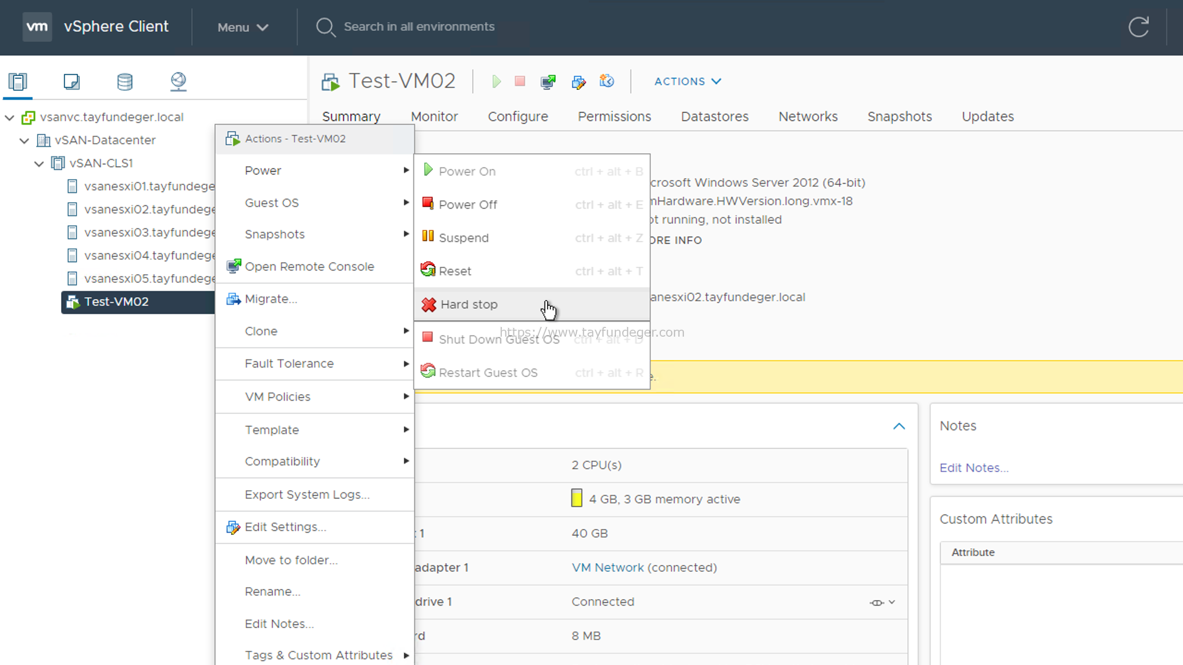The width and height of the screenshot is (1183, 665).
Task: Select Open Remote Console
Action: coord(314,266)
